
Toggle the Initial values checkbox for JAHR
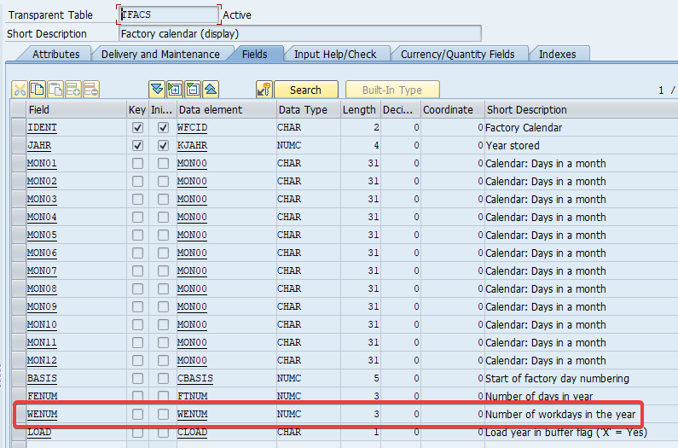click(x=163, y=145)
